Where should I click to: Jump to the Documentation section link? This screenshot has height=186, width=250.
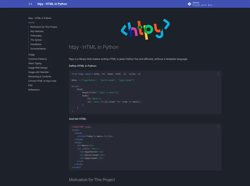click(38, 49)
